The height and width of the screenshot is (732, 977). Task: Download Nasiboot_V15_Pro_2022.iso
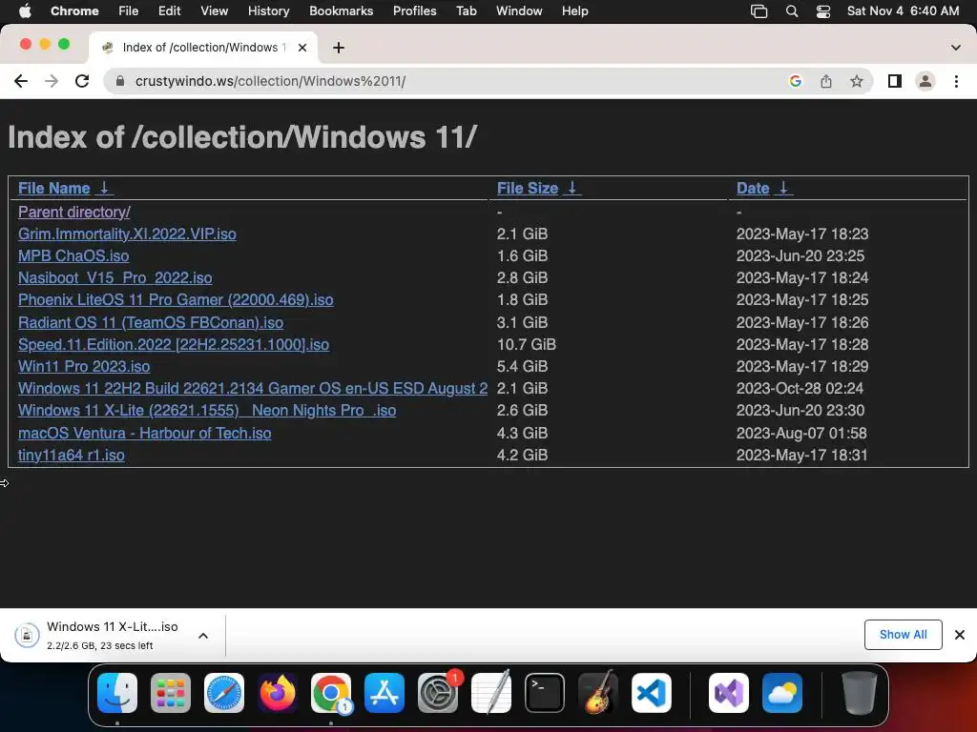pos(115,277)
